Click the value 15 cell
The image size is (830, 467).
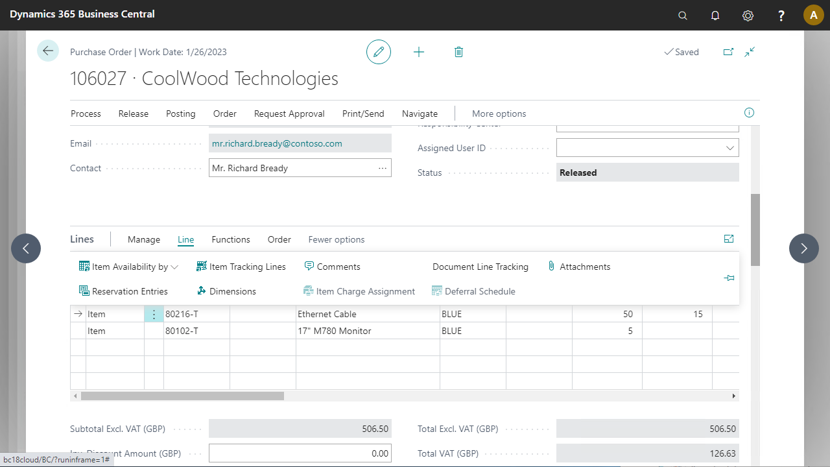678,314
